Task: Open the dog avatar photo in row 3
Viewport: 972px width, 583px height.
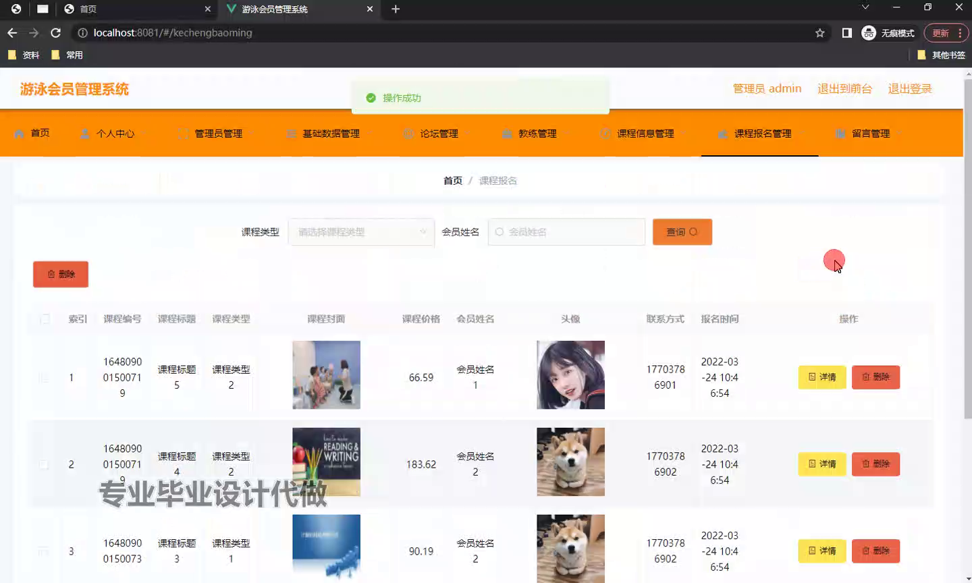Action: 570,548
